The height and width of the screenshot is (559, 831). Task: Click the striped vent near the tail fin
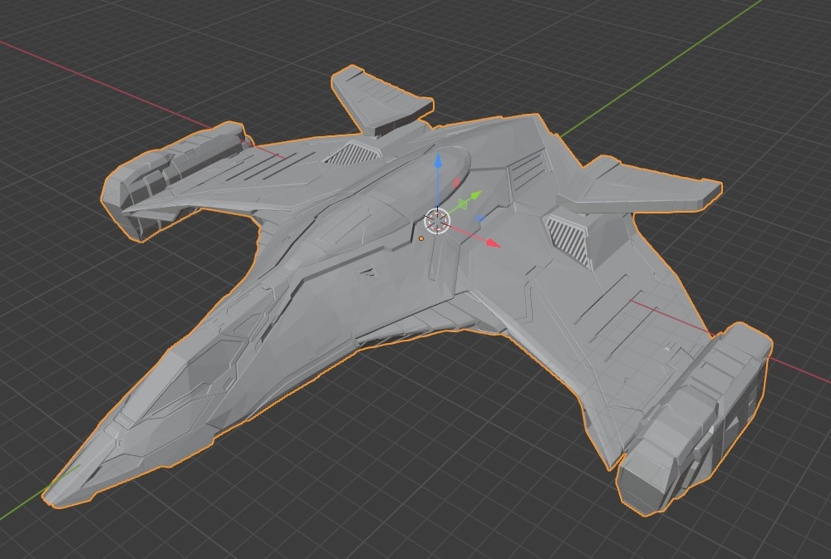[x=352, y=153]
